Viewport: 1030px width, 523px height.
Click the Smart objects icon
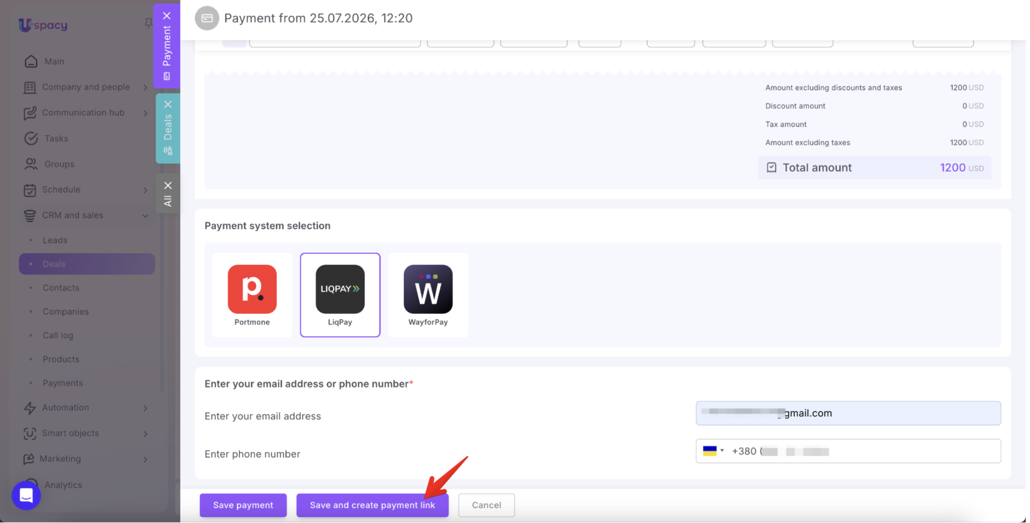point(30,433)
